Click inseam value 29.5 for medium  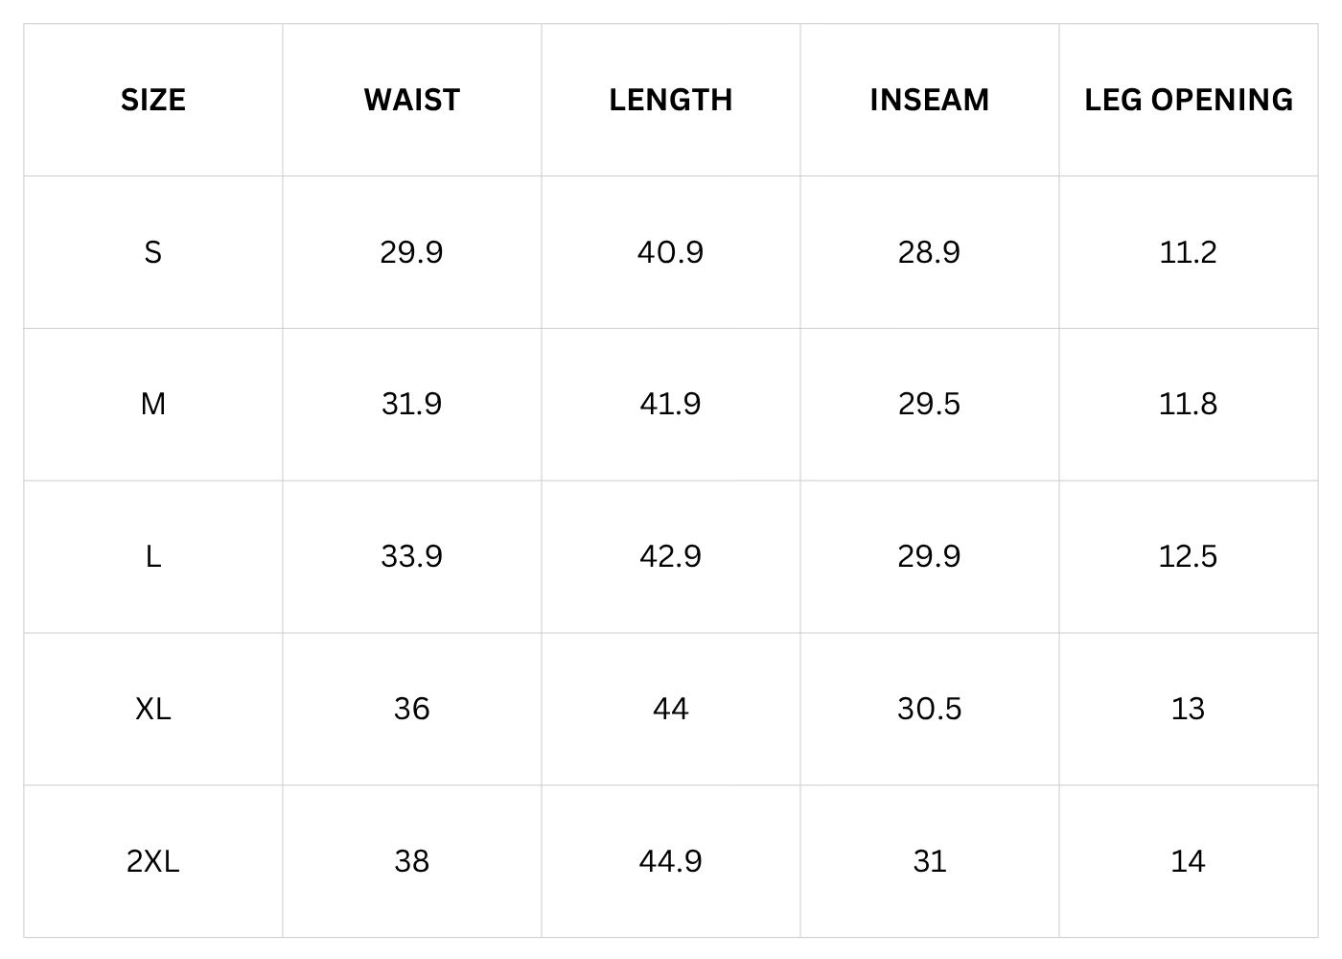click(x=929, y=404)
